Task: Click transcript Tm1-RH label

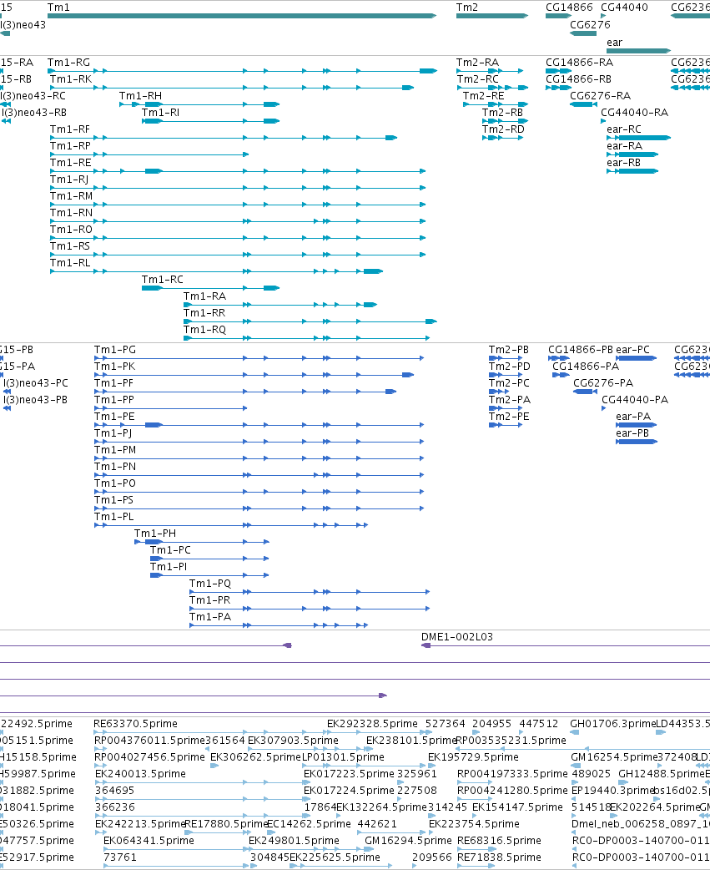Action: pos(141,96)
